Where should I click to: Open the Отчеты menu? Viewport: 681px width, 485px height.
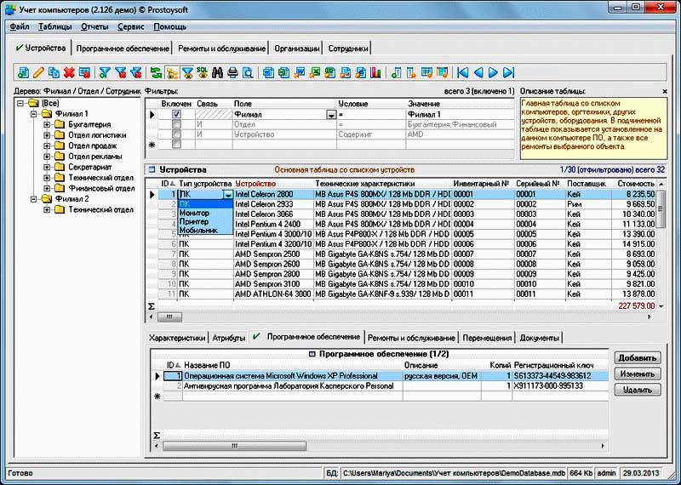pos(94,26)
